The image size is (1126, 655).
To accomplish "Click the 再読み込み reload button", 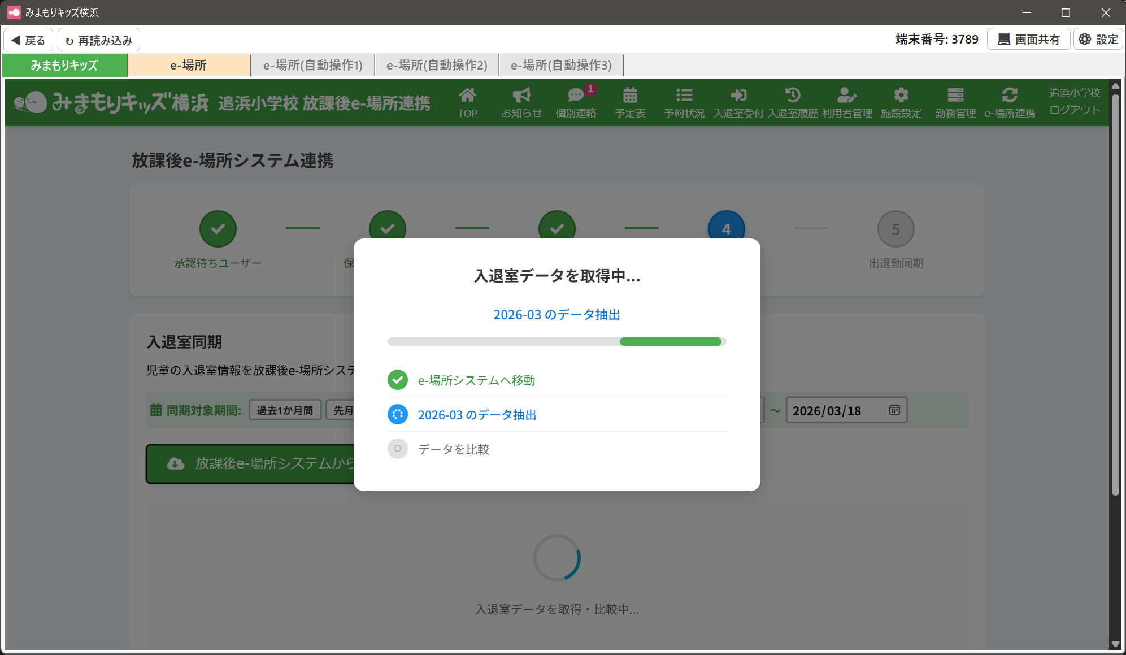I will point(99,40).
